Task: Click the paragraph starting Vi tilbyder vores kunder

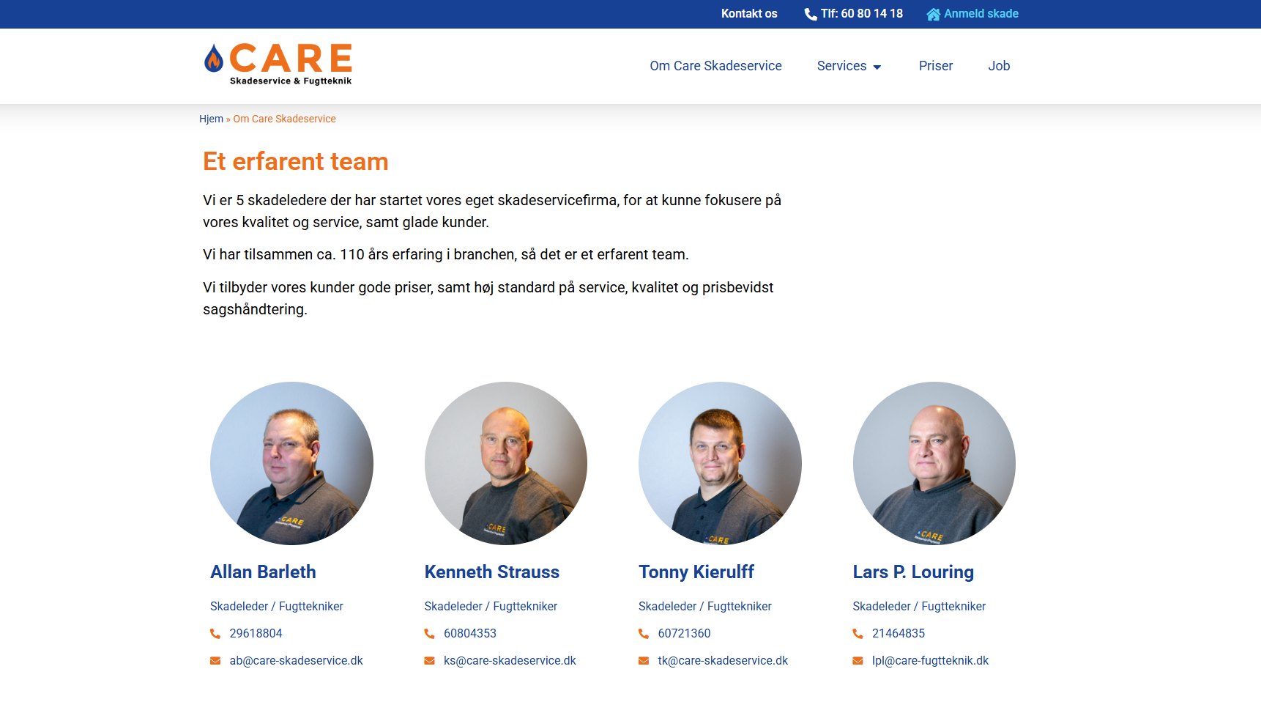Action: point(488,298)
